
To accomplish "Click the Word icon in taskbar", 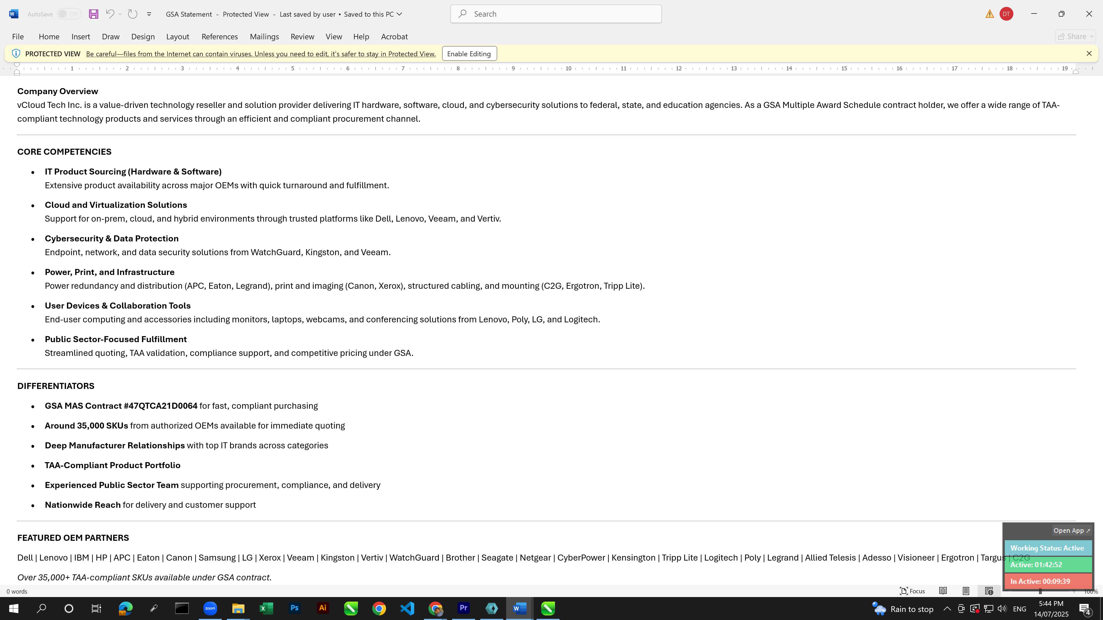I will click(x=519, y=609).
